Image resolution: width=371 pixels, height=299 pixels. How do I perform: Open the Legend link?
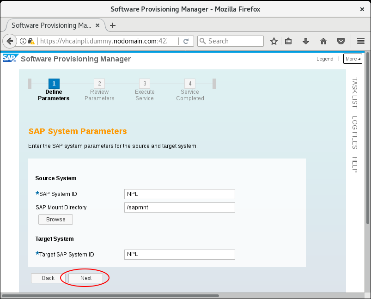pos(325,59)
